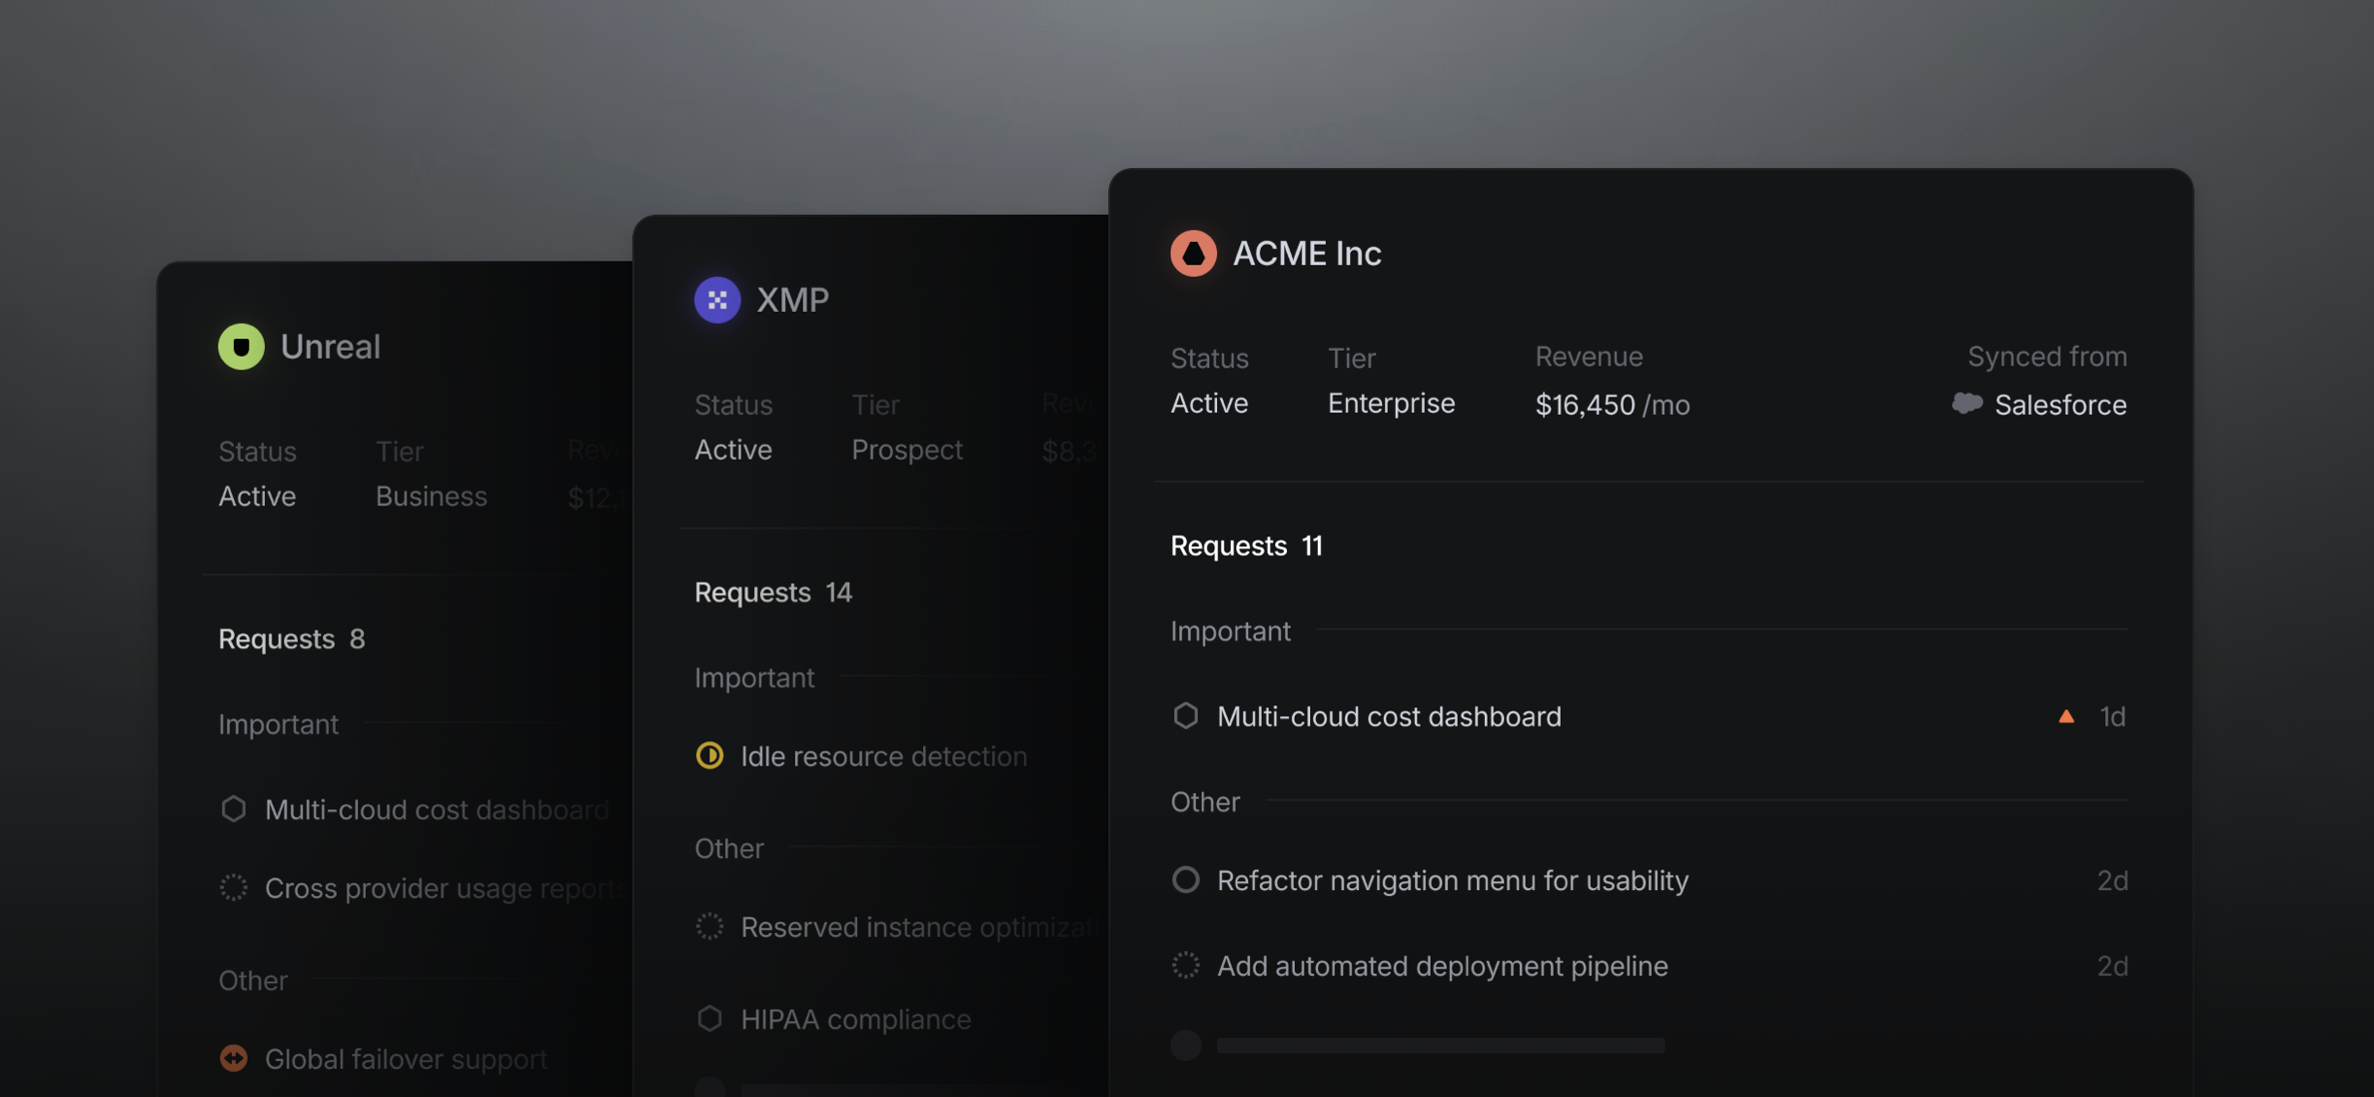Collapse the Important section in ACME Inc card
This screenshot has width=2374, height=1097.
(x=1231, y=631)
